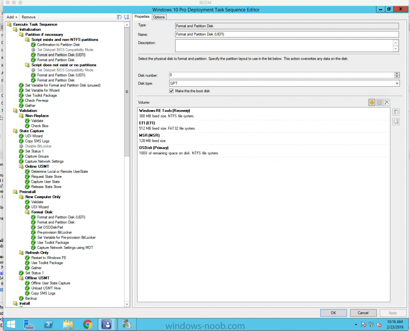Screen dimensions: 410x331
Task: Select the Copy SMS Logs step under UDI Wizard
Action: click(x=37, y=141)
